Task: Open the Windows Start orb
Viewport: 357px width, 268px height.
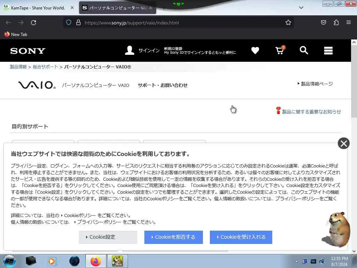Action: (x=9, y=261)
